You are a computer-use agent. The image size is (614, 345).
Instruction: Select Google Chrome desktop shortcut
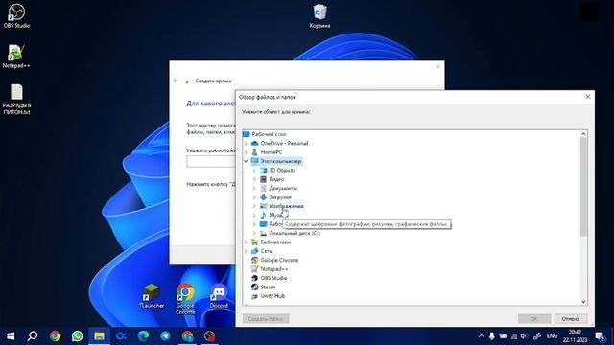coord(185,300)
